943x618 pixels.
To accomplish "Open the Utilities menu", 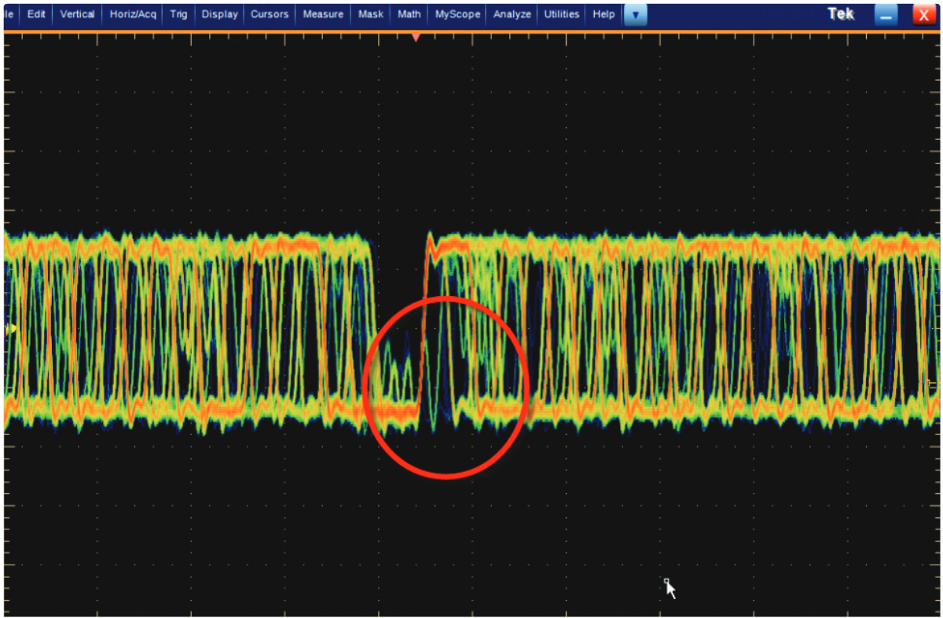I will pyautogui.click(x=562, y=14).
